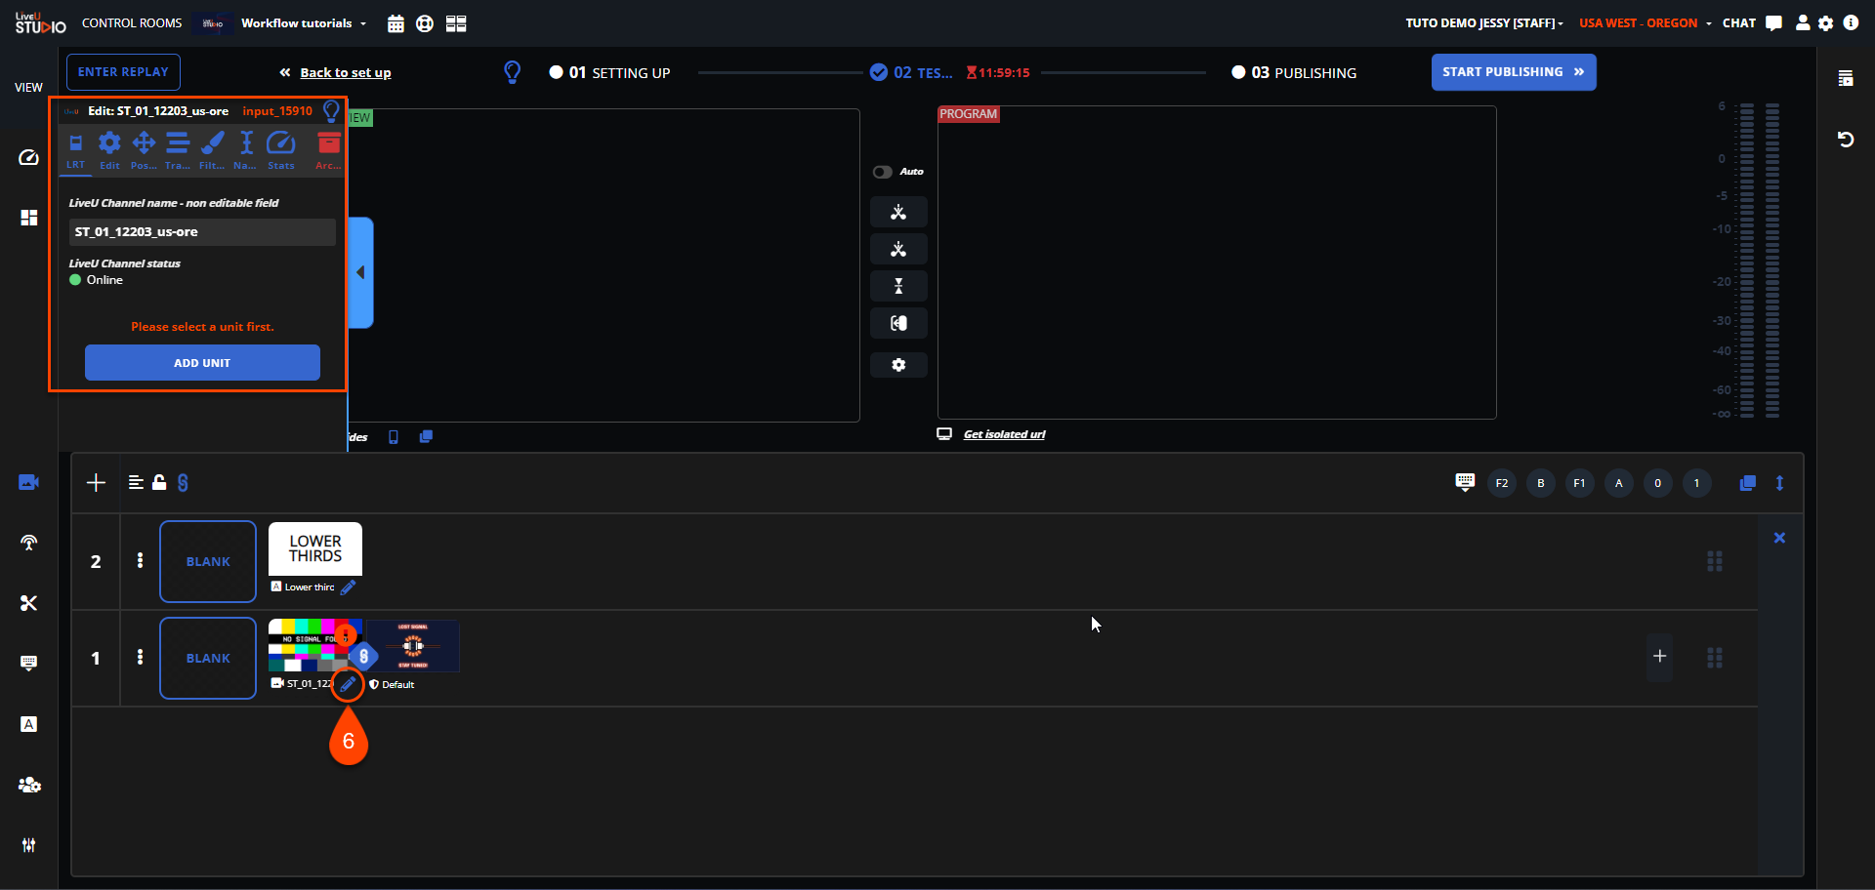Open layer 2 three-dot menu
Image resolution: width=1875 pixels, height=890 pixels.
140,560
